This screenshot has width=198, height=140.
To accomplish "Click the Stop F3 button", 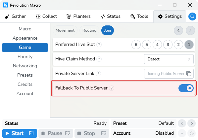I will [x=92, y=133].
